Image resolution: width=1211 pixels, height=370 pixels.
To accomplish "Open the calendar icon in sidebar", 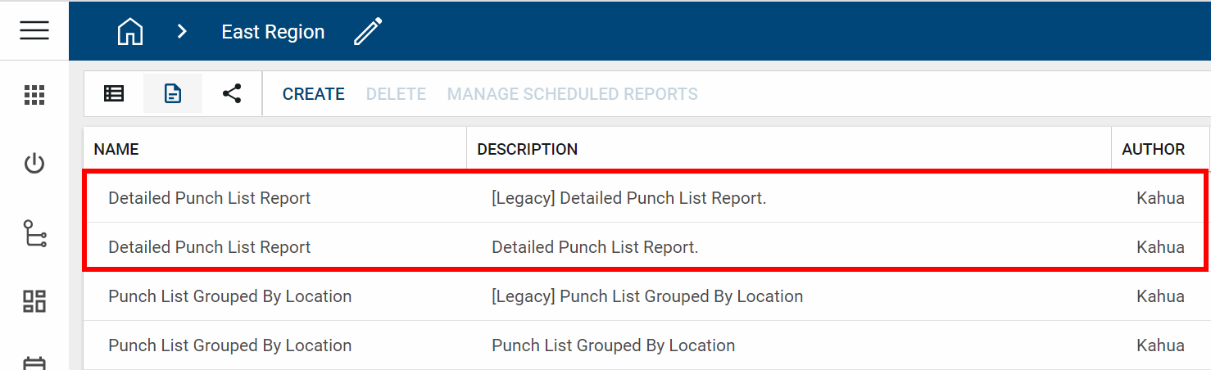I will tap(34, 363).
